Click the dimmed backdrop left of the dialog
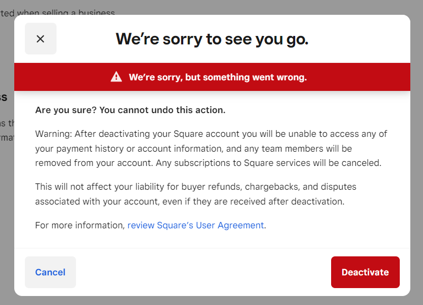Screen dimensions: 423x305 6,211
